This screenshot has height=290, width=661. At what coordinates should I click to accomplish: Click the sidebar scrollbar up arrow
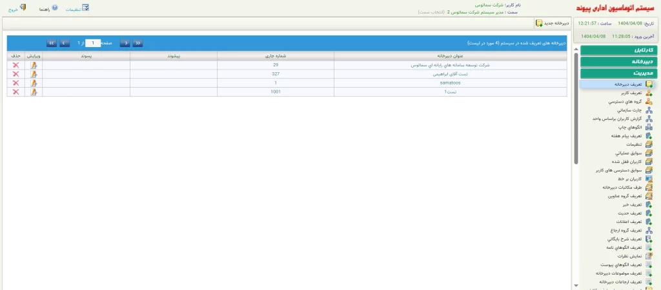(x=576, y=49)
